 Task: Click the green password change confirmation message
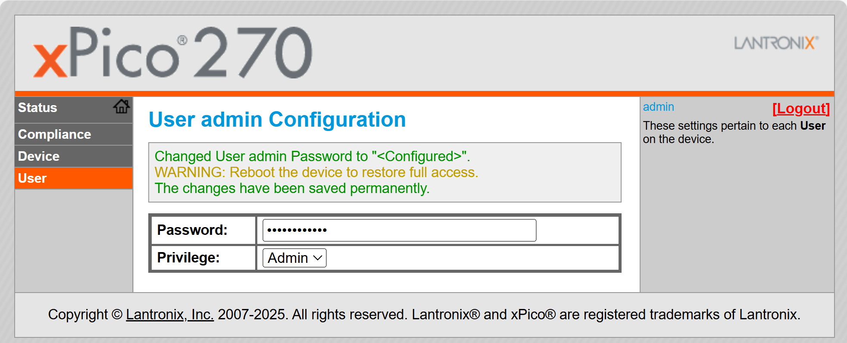312,156
